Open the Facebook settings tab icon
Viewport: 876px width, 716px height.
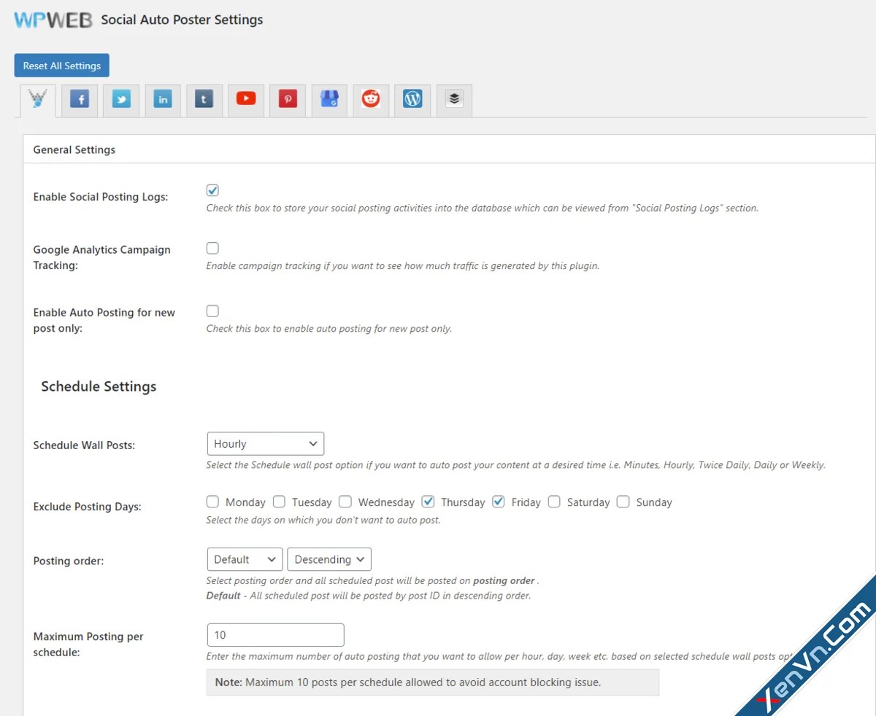pos(80,99)
